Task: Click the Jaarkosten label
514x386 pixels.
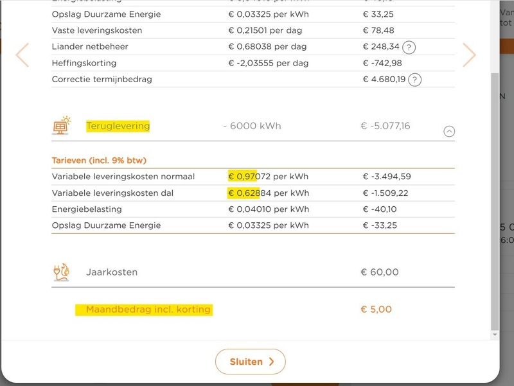Action: tap(112, 272)
